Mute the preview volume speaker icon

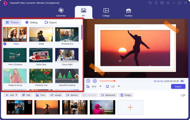click(182, 81)
